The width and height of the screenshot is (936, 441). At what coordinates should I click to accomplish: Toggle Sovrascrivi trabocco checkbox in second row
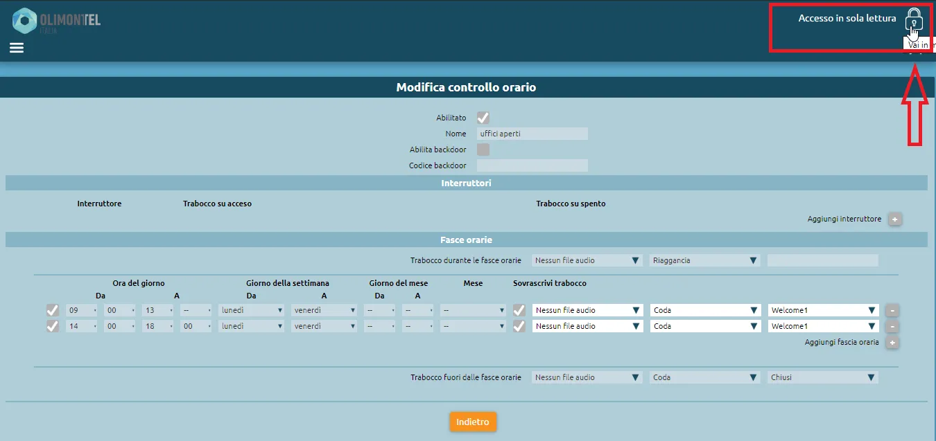click(x=519, y=326)
